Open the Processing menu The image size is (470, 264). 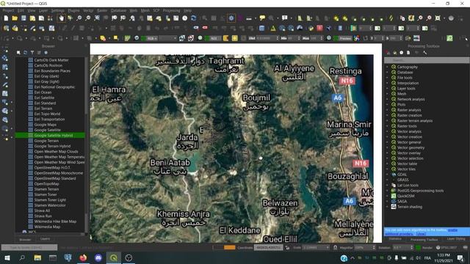[171, 10]
